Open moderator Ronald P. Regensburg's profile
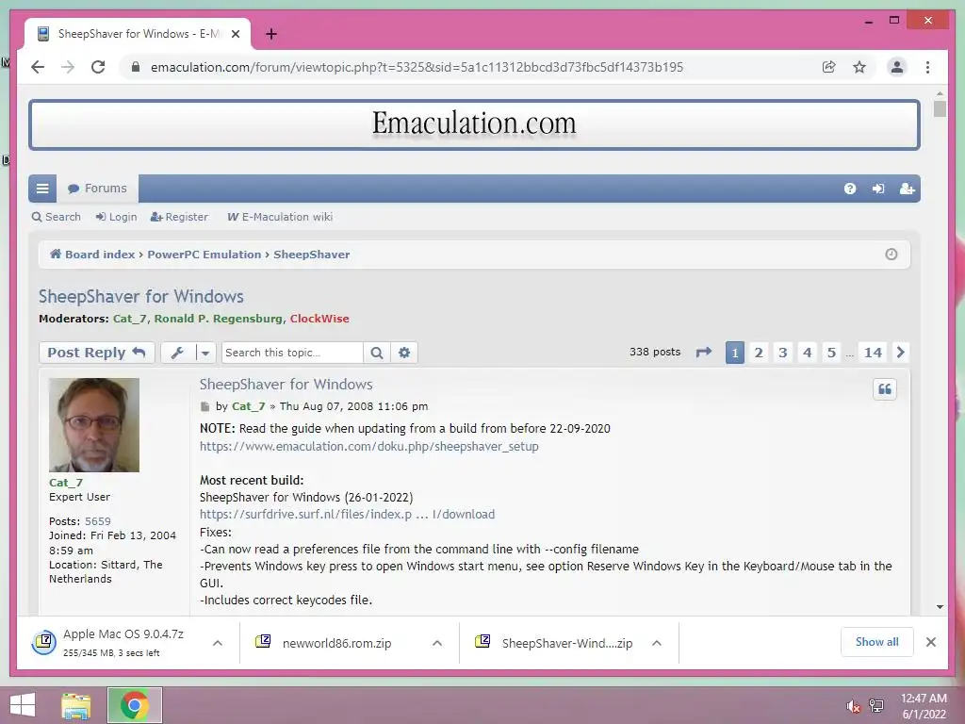Image resolution: width=965 pixels, height=724 pixels. pos(218,319)
